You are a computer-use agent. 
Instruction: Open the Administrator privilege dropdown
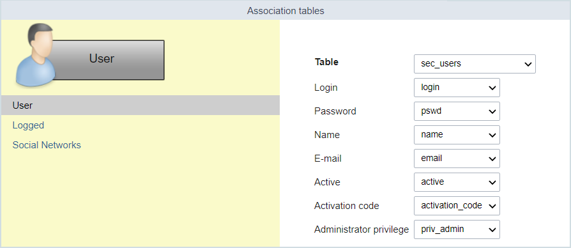coord(457,229)
